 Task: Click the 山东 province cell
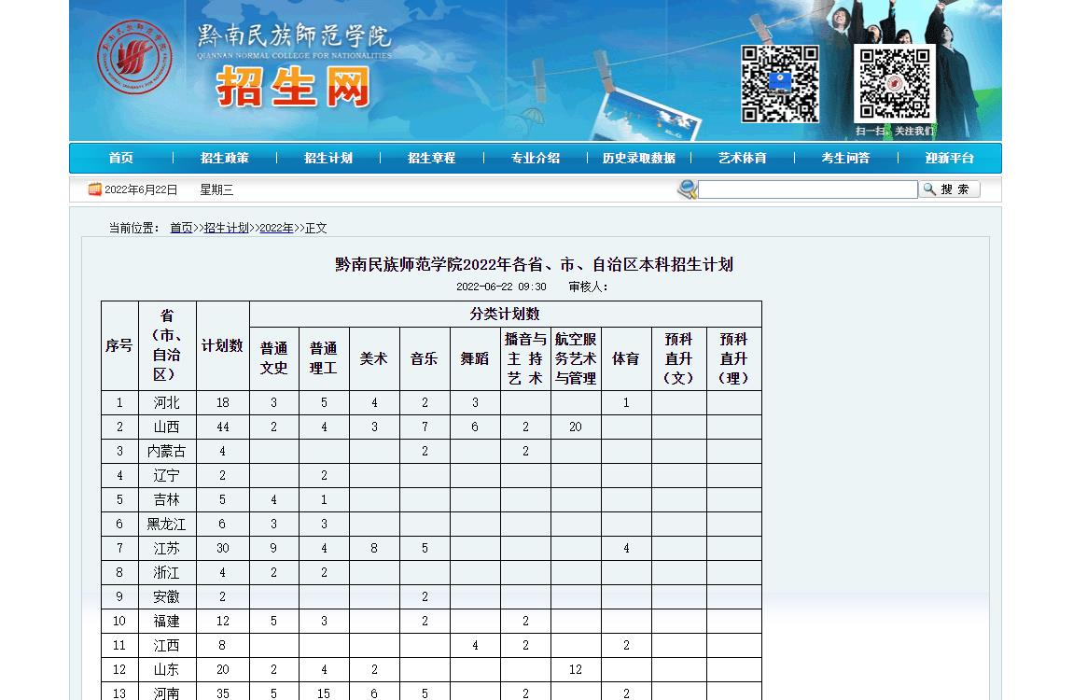[x=166, y=670]
